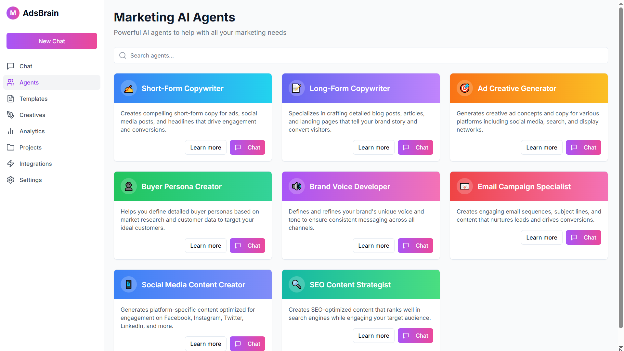Click the Creatives pen tool icon
Screen dimensions: 624x351
[x=11, y=115]
